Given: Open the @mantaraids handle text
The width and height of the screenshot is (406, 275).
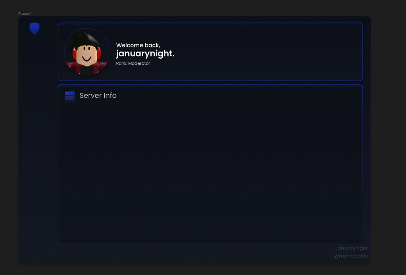Looking at the screenshot, I should tap(351, 256).
